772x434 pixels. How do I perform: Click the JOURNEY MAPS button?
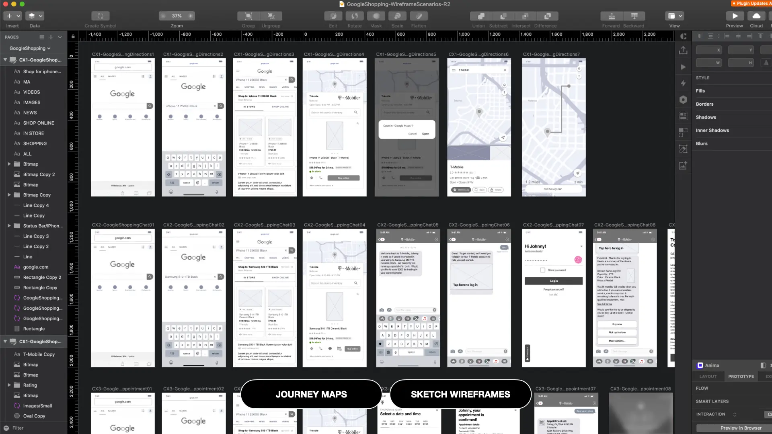pos(311,394)
